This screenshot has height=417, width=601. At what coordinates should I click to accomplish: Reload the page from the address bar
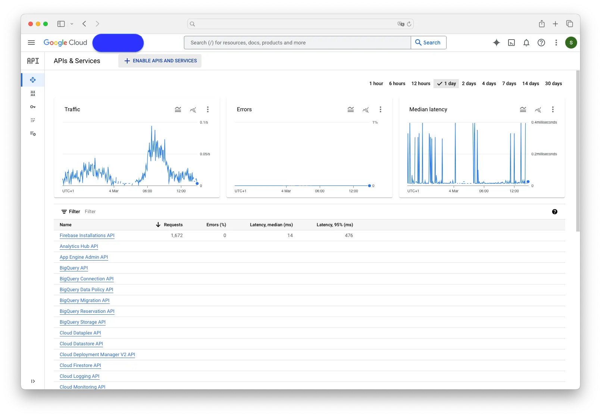pyautogui.click(x=409, y=24)
